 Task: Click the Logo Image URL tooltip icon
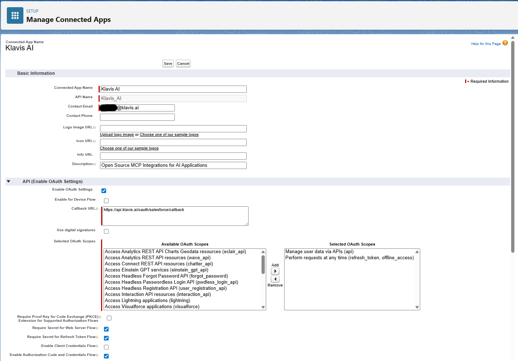[x=95, y=127]
